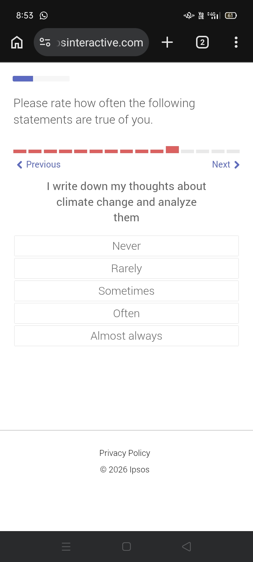Open the Privacy Policy link
The width and height of the screenshot is (253, 562).
pos(125,453)
